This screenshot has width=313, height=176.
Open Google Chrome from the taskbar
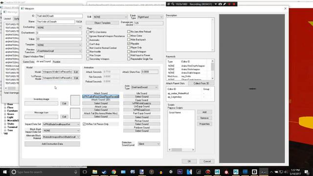coord(113,172)
